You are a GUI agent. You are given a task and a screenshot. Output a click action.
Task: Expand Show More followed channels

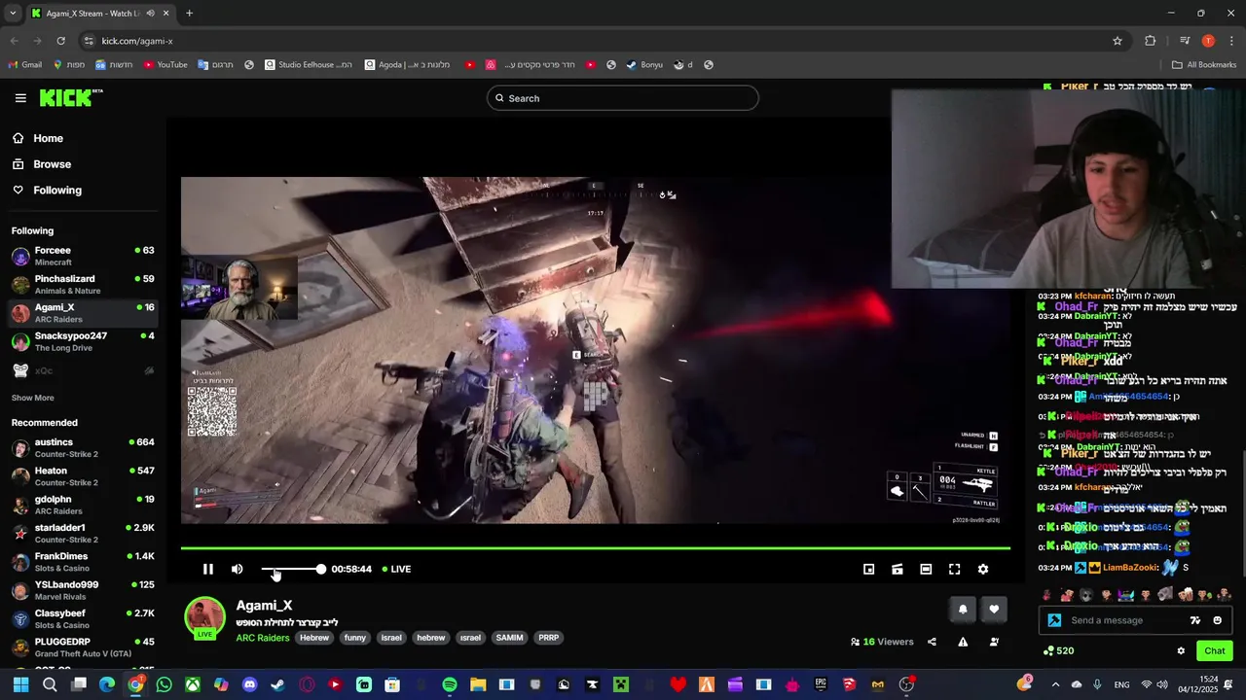32,398
